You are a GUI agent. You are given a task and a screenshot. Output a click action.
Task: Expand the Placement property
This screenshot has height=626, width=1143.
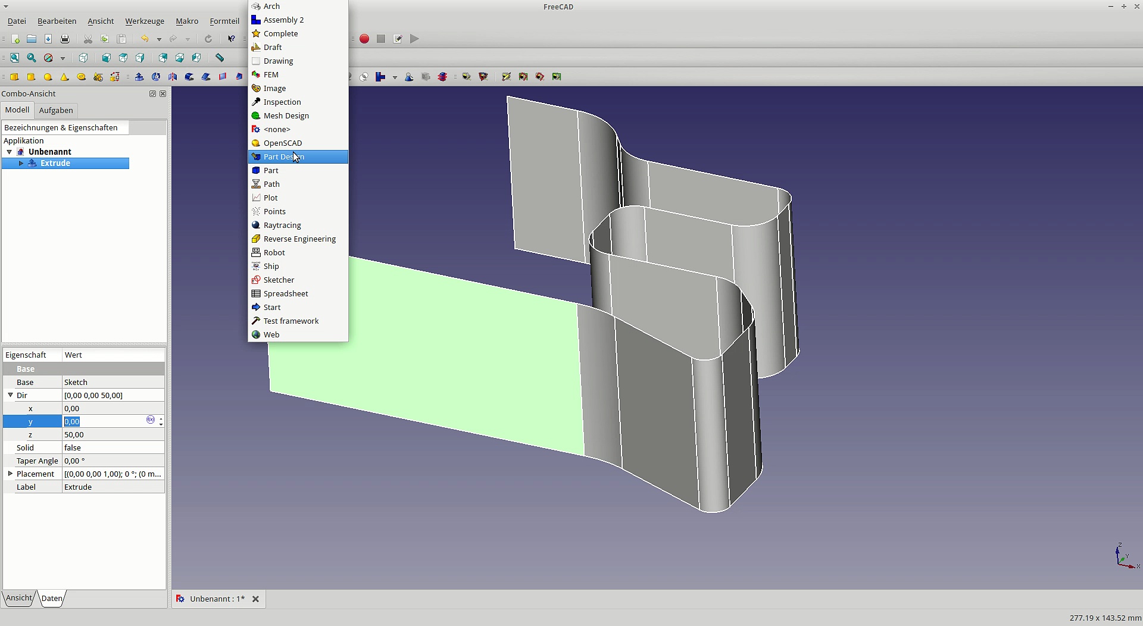point(10,474)
